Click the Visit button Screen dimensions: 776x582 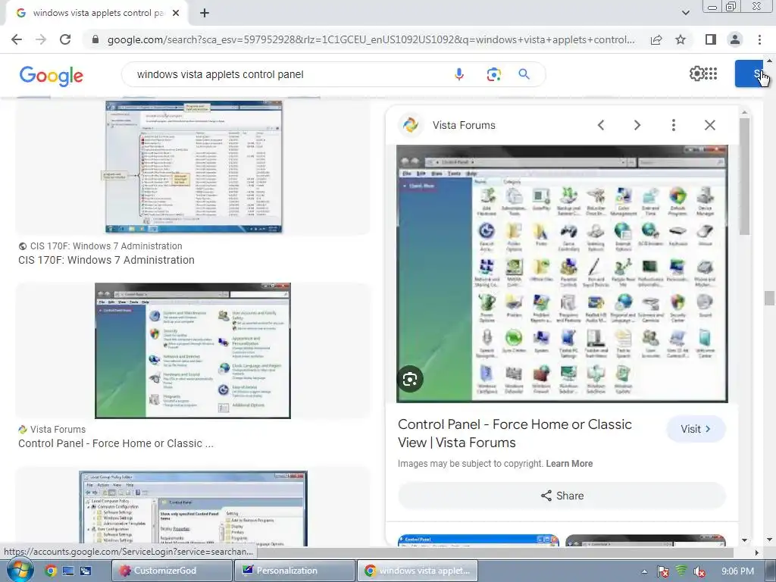pyautogui.click(x=696, y=429)
